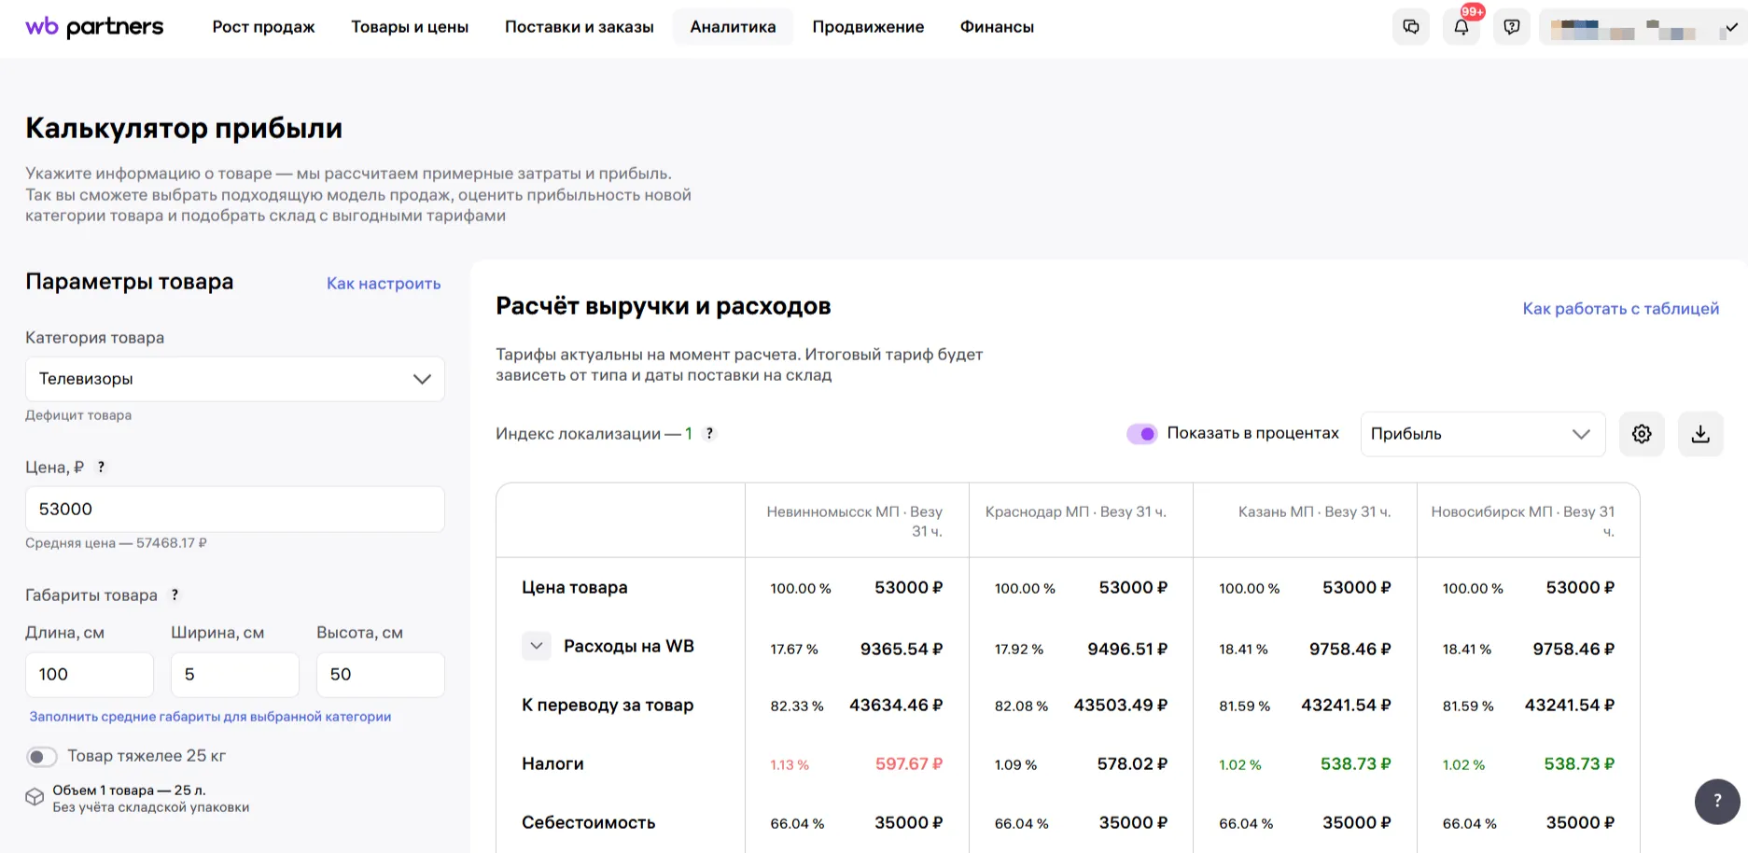Click the Габариты товара help icon
The width and height of the screenshot is (1748, 853).
[x=175, y=595]
